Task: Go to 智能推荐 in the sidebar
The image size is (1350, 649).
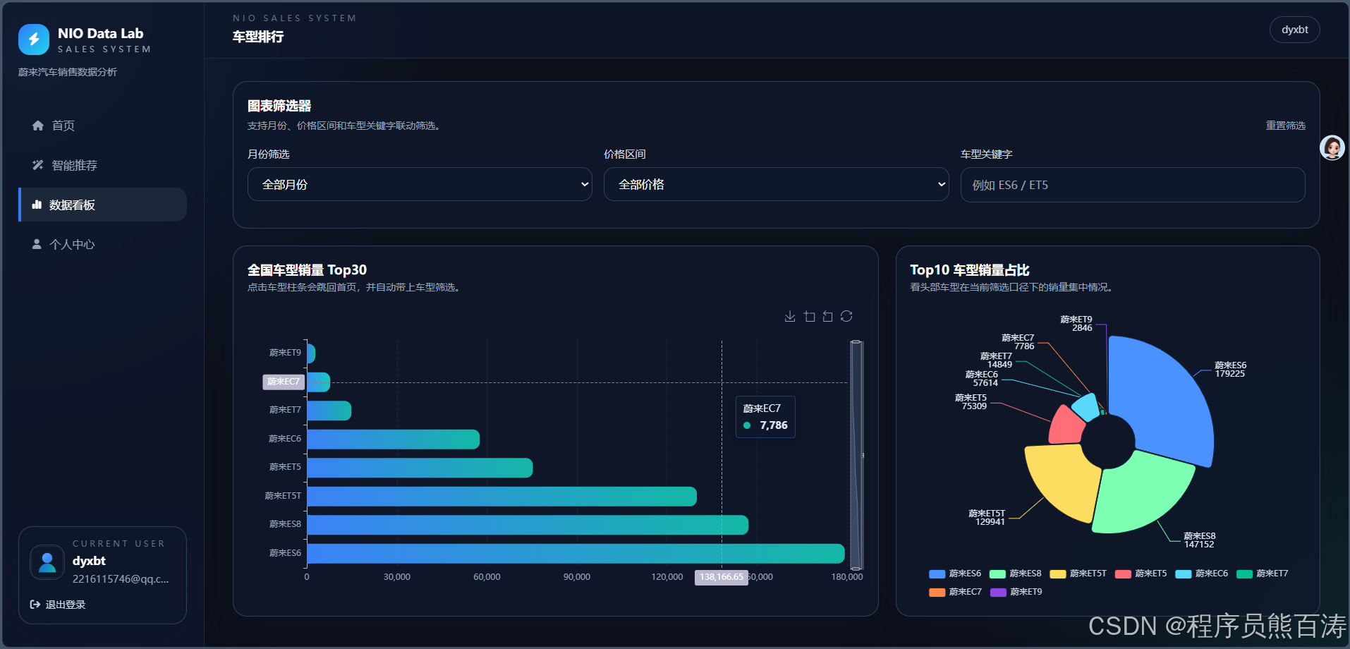Action: click(102, 165)
